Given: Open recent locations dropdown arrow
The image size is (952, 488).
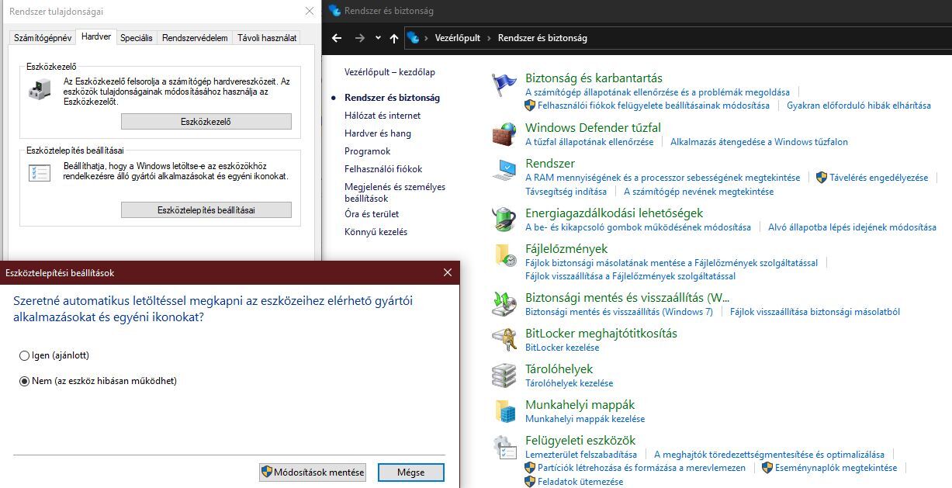Looking at the screenshot, I should point(378,38).
